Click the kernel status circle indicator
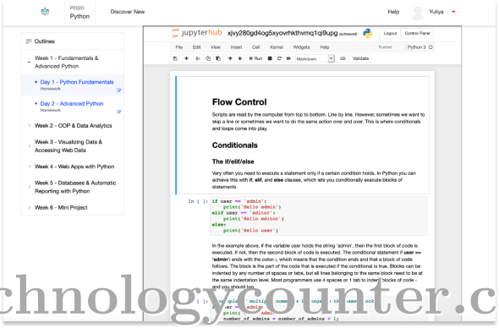The width and height of the screenshot is (499, 328). (430, 47)
